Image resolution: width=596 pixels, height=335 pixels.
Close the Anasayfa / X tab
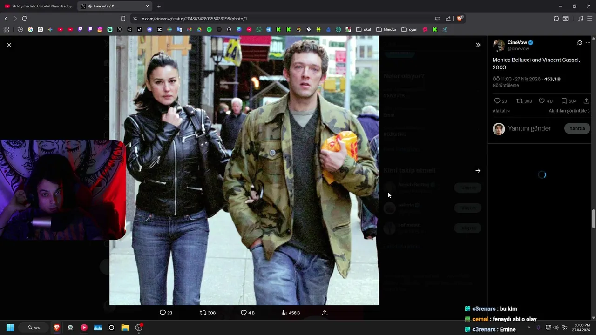coord(148,6)
